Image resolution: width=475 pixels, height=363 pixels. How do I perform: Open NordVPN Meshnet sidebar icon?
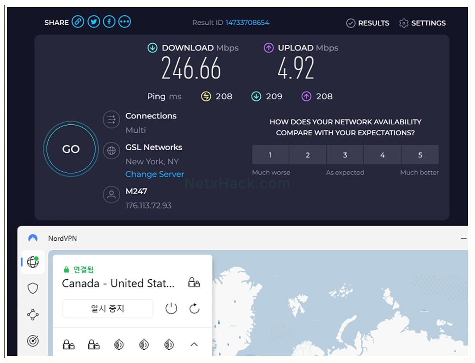pos(33,314)
